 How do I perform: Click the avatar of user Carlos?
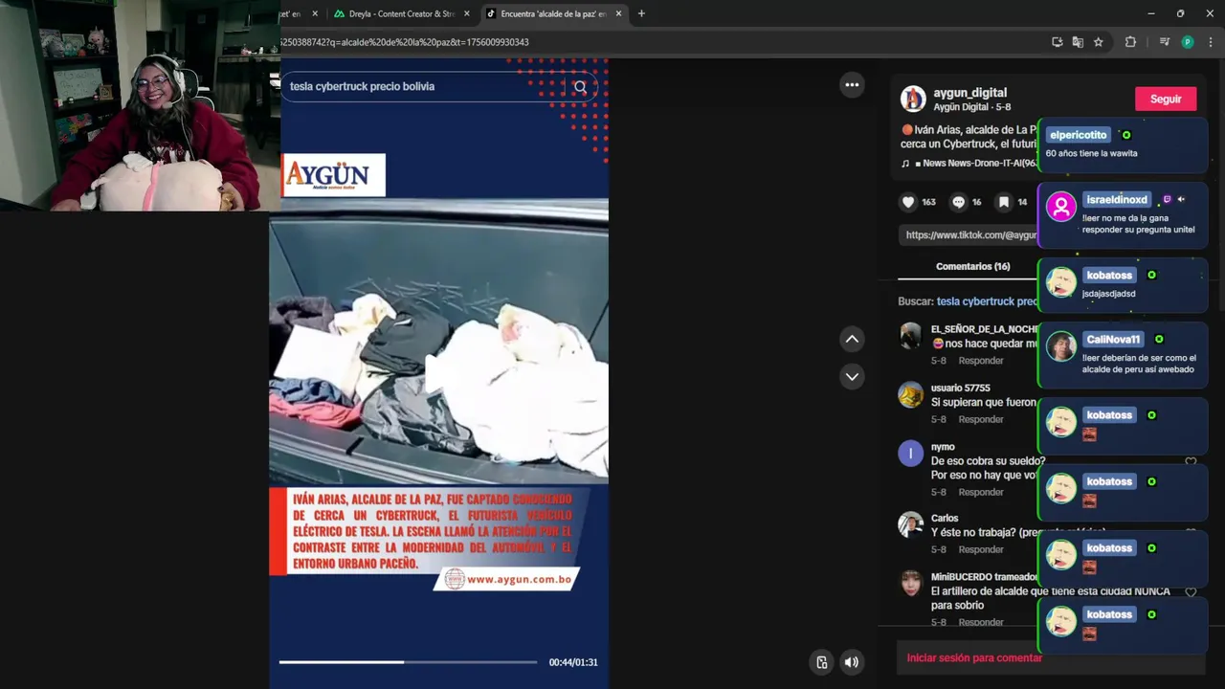[910, 524]
